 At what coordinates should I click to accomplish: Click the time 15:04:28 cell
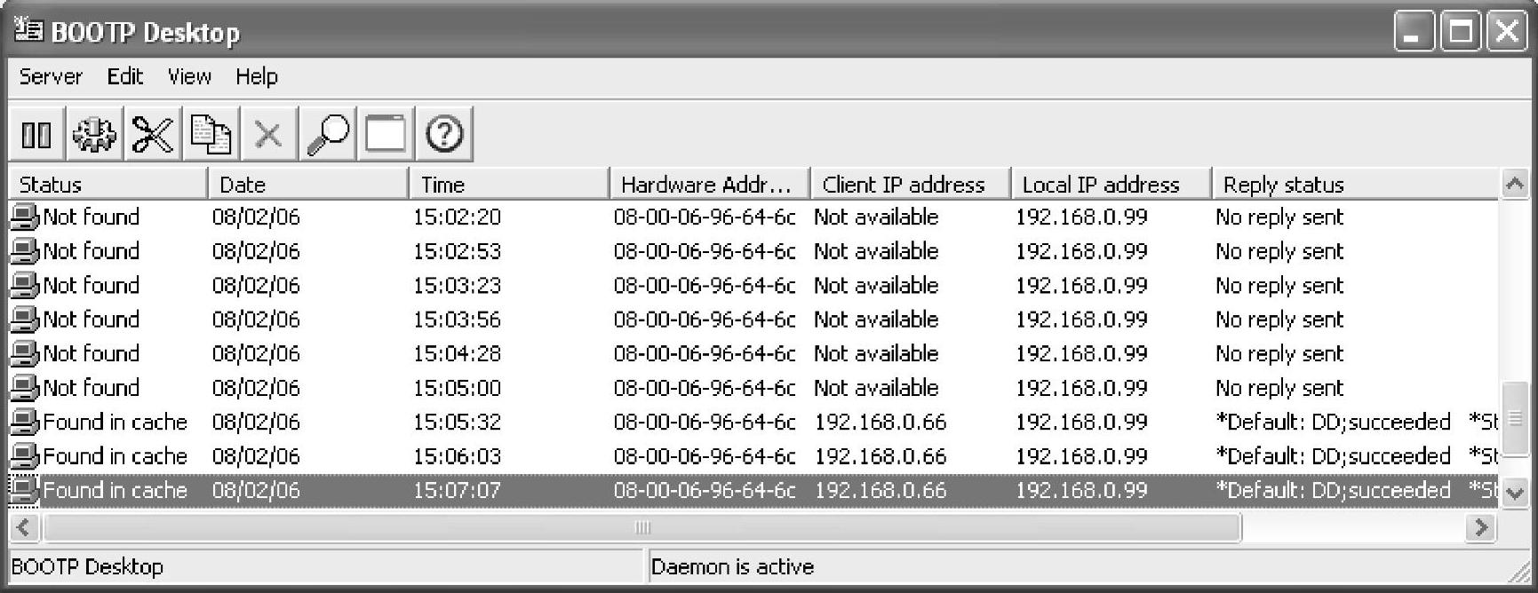457,353
